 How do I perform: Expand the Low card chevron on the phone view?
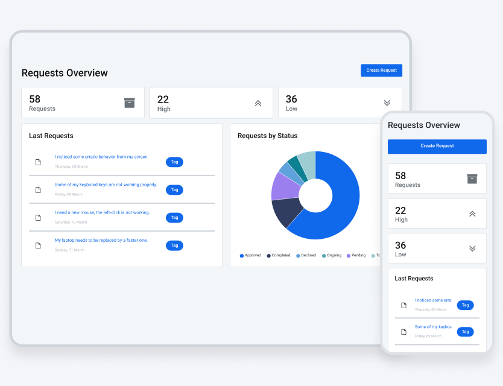pyautogui.click(x=472, y=248)
